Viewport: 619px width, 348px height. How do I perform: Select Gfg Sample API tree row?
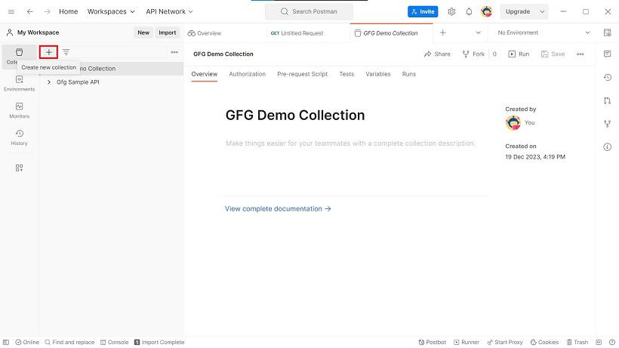112,82
